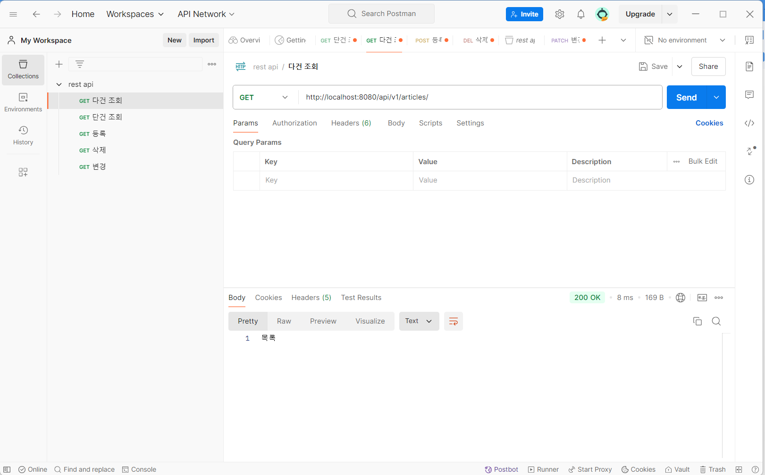
Task: Collapse the rest api collection
Action: [59, 84]
